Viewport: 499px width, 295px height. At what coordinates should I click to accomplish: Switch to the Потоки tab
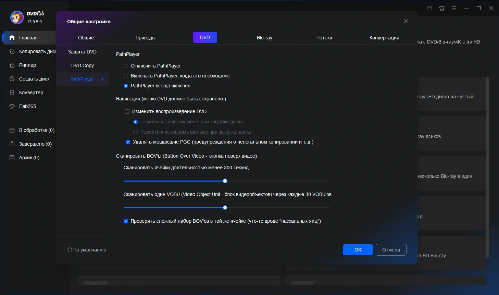(324, 38)
